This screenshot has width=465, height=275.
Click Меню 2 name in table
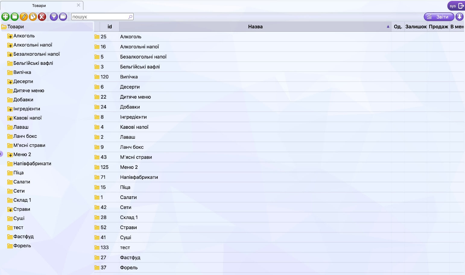(x=129, y=167)
